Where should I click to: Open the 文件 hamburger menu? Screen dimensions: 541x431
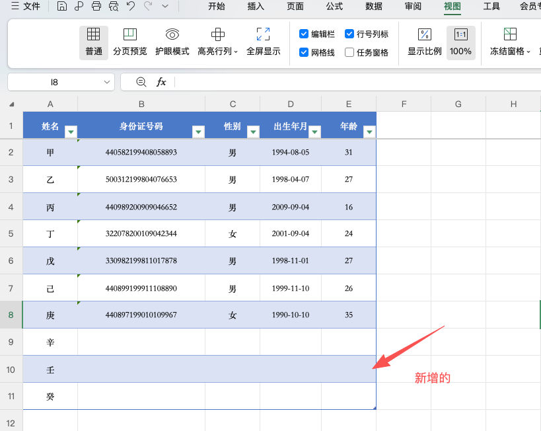pyautogui.click(x=26, y=6)
